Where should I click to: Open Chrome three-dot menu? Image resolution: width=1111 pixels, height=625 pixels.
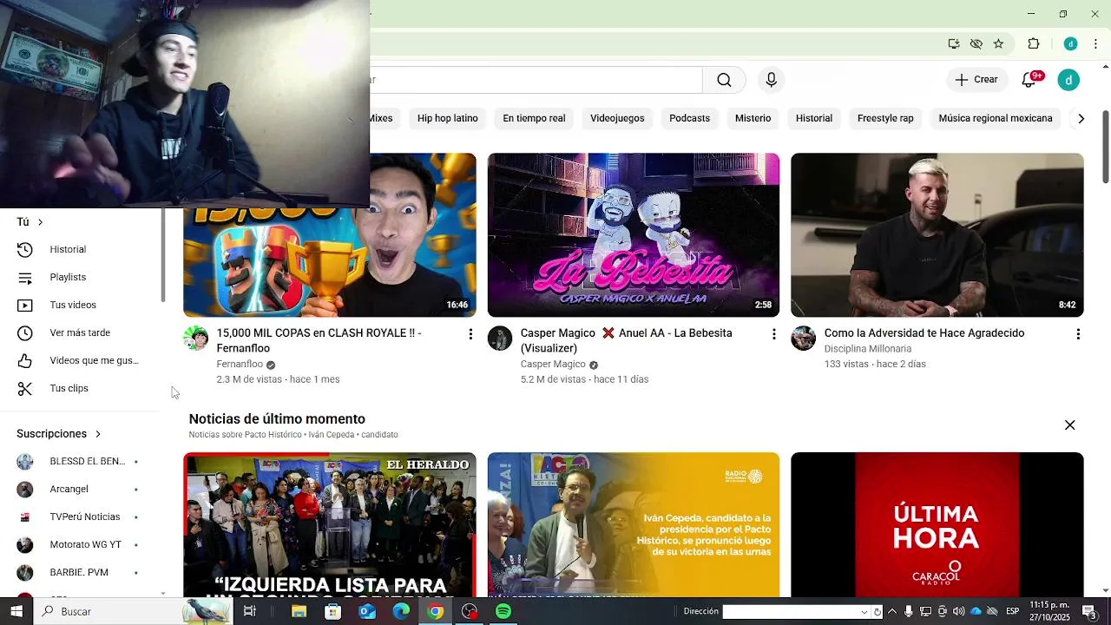[1095, 43]
